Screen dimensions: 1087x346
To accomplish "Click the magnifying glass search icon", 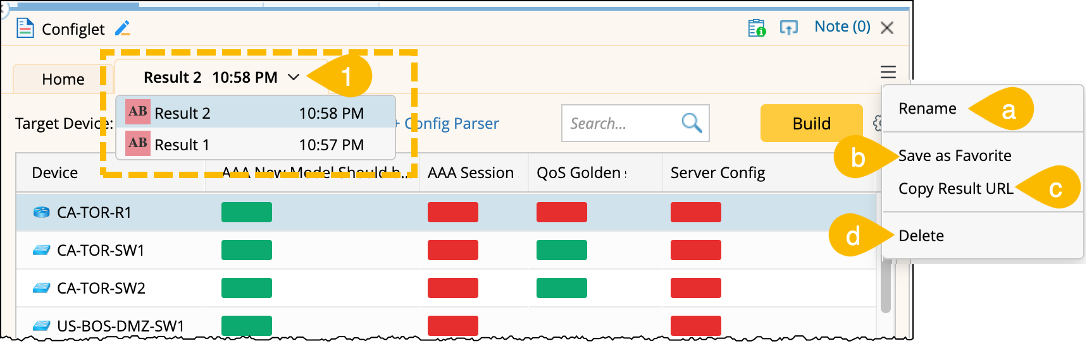I will pyautogui.click(x=692, y=123).
